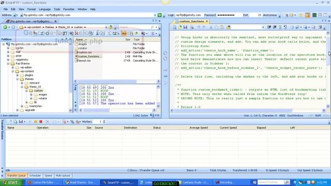Click the search magnifier icon in remote browser
This screenshot has height=186, width=331.
153,27
